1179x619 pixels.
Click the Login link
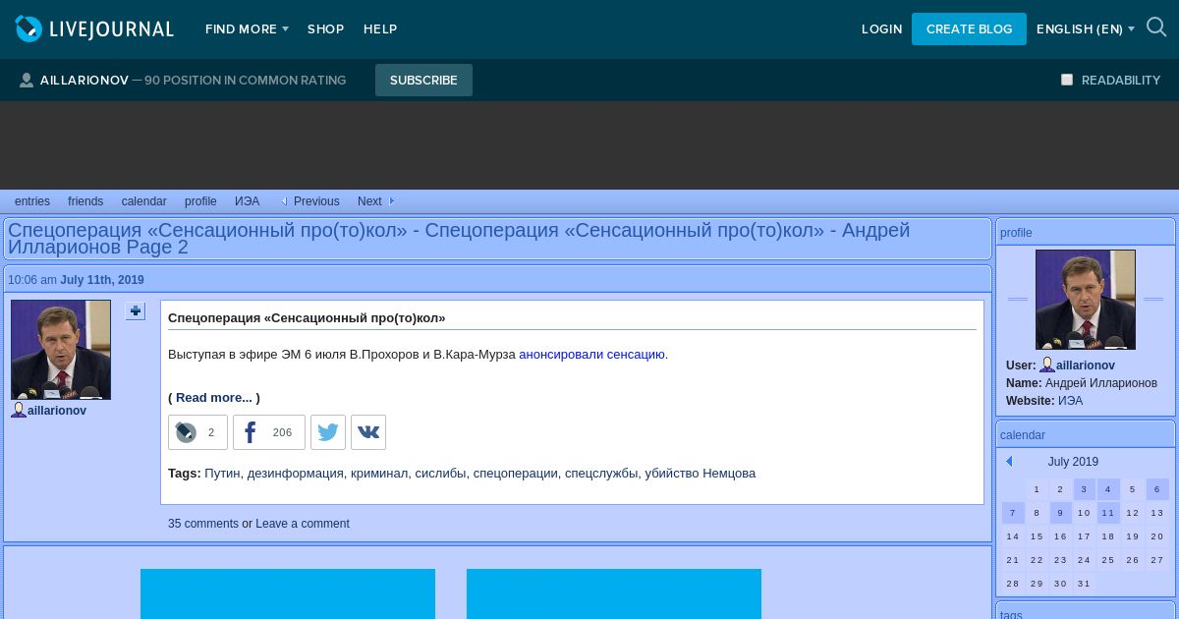(x=881, y=29)
